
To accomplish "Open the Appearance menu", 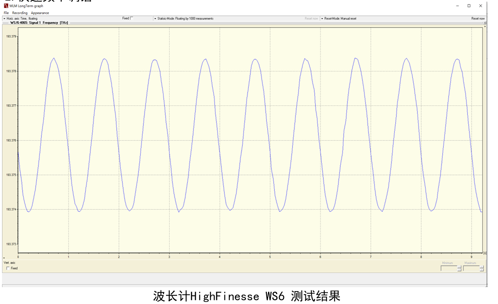I will coord(40,13).
